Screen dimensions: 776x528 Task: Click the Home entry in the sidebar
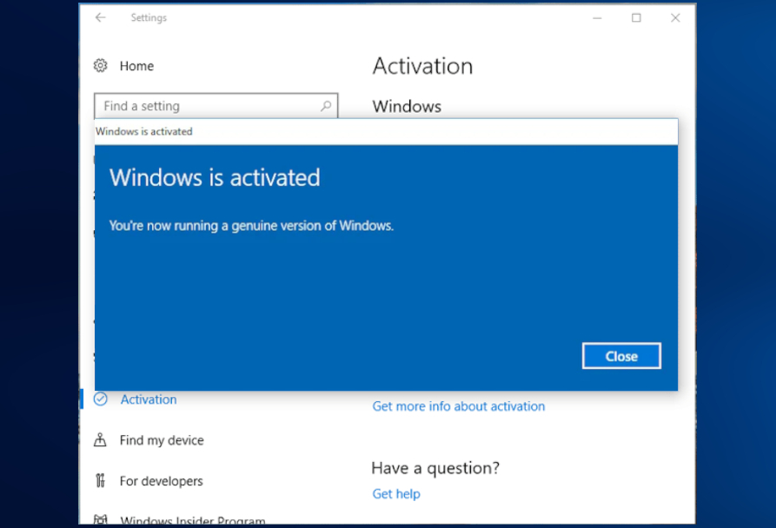139,66
